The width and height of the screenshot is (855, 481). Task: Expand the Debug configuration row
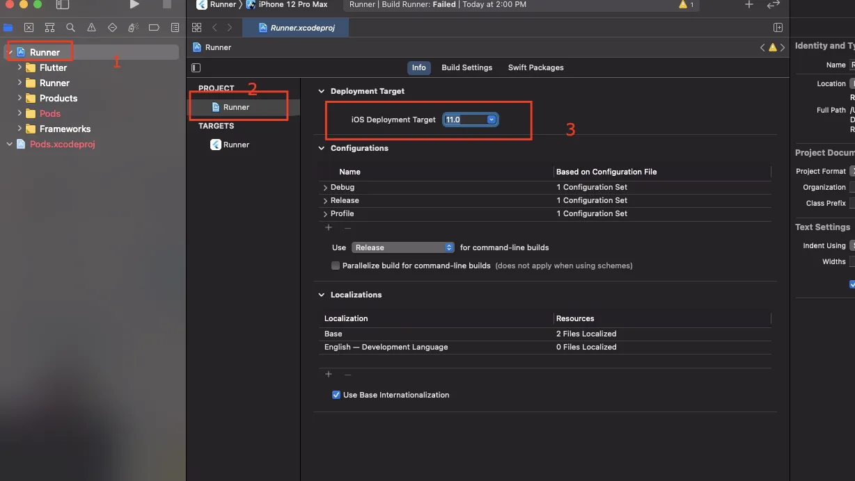click(x=325, y=187)
